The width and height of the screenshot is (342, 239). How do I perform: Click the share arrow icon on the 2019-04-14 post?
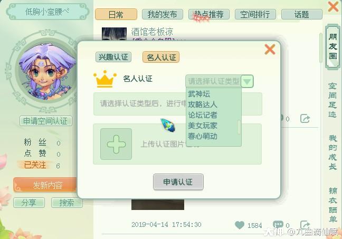coord(305,225)
